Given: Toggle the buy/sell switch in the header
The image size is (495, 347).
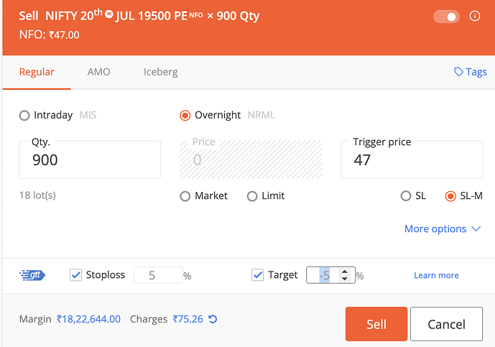Looking at the screenshot, I should tap(446, 17).
